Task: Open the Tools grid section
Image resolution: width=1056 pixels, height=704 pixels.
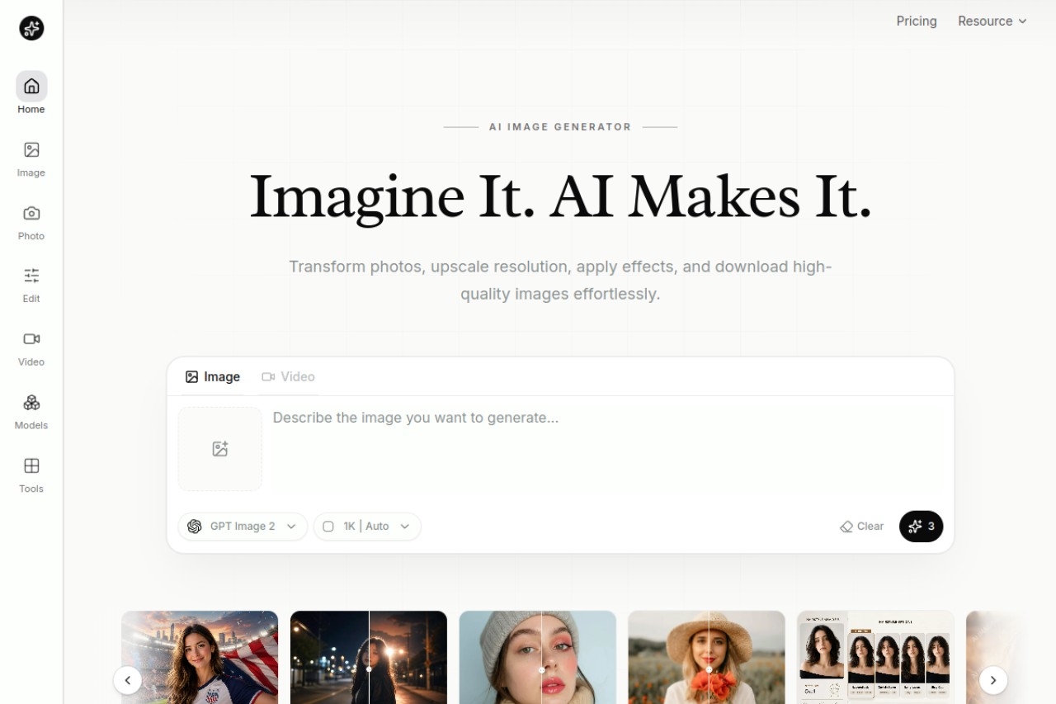Action: [31, 475]
